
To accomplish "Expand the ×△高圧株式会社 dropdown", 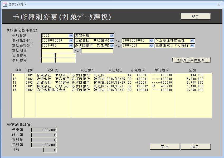I will click(x=192, y=41).
